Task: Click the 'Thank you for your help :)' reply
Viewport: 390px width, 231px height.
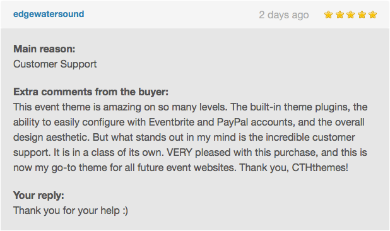Action: point(71,211)
